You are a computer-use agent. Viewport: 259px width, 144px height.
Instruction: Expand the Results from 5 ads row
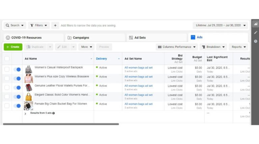pos(25,114)
